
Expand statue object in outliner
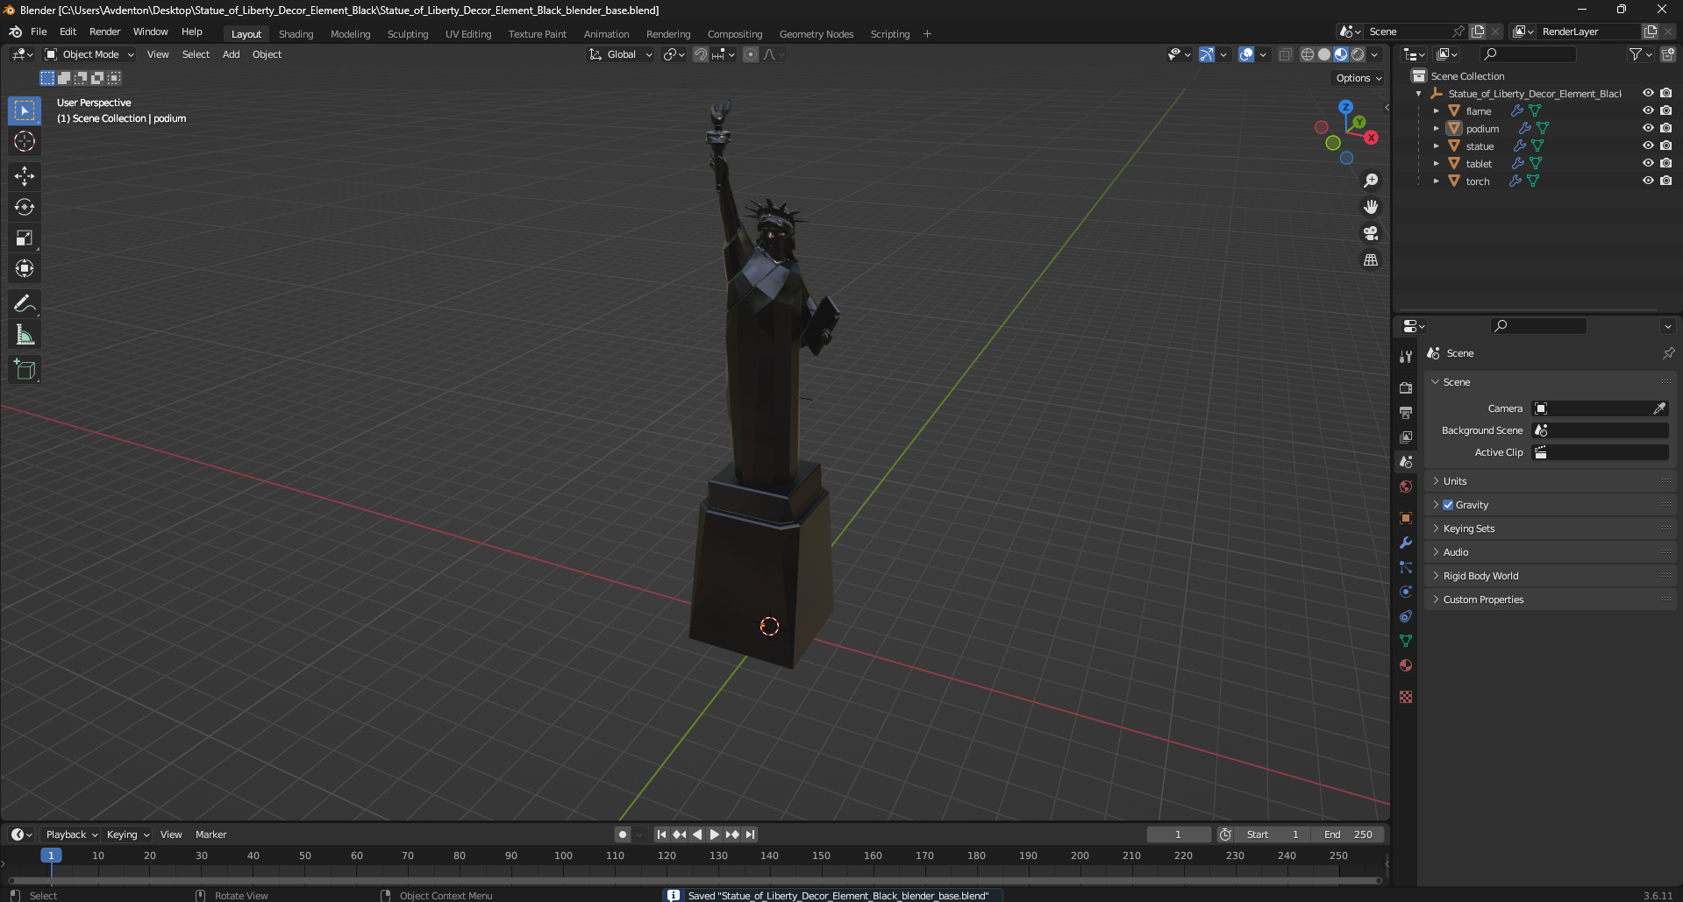[x=1436, y=146]
